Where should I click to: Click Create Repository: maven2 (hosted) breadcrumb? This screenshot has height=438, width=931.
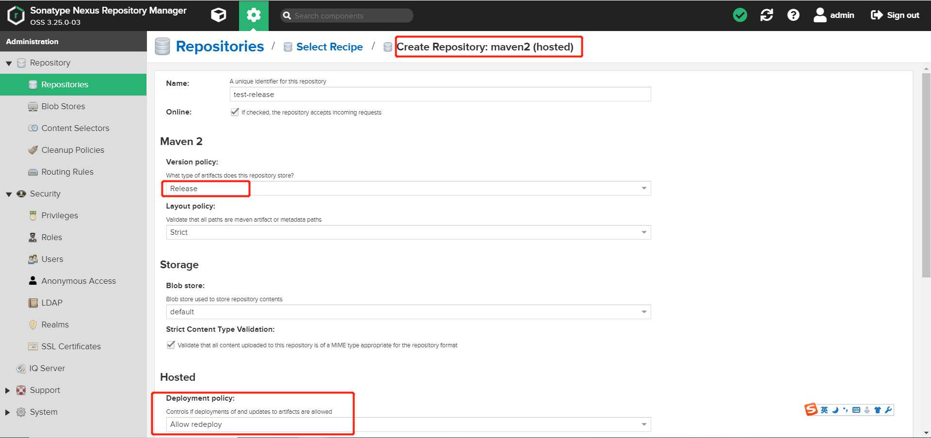coord(485,47)
